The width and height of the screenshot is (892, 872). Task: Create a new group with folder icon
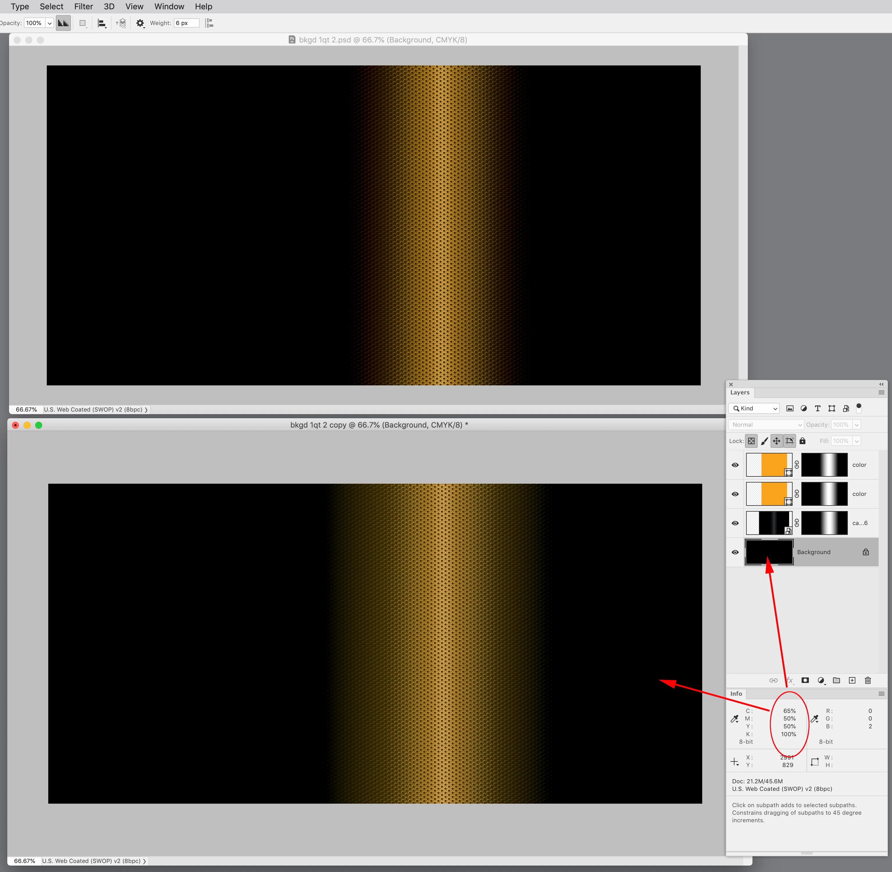tap(836, 680)
